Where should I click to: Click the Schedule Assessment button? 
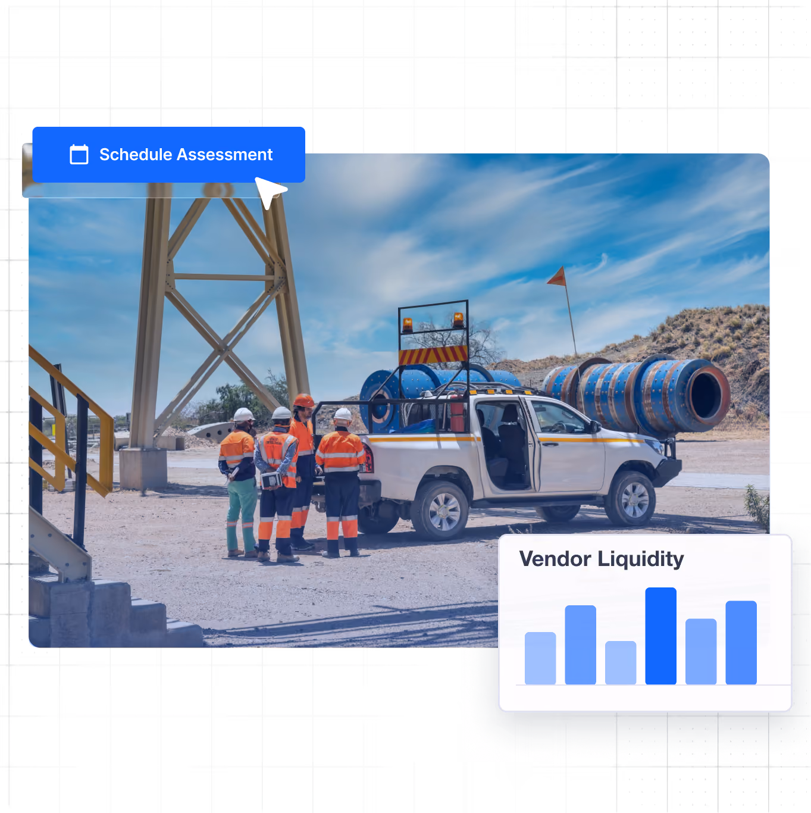click(168, 155)
